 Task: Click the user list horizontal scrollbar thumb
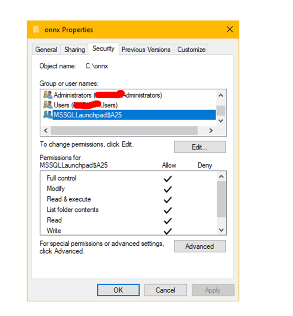(124, 131)
